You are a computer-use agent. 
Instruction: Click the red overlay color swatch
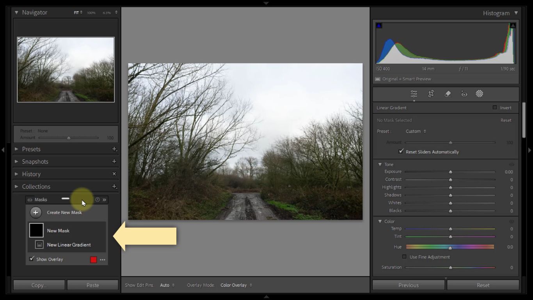coord(94,260)
